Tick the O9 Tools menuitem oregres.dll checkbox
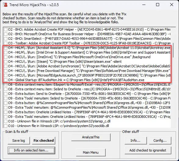 click(5, 107)
